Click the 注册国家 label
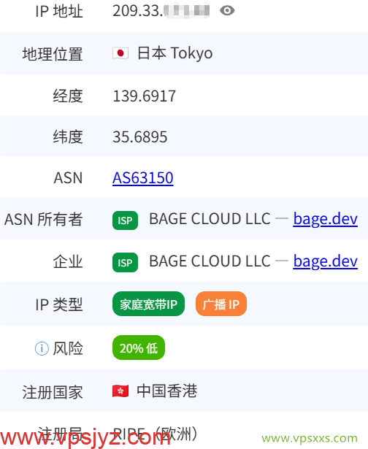Viewport: 368px width, 449px height. 53,392
